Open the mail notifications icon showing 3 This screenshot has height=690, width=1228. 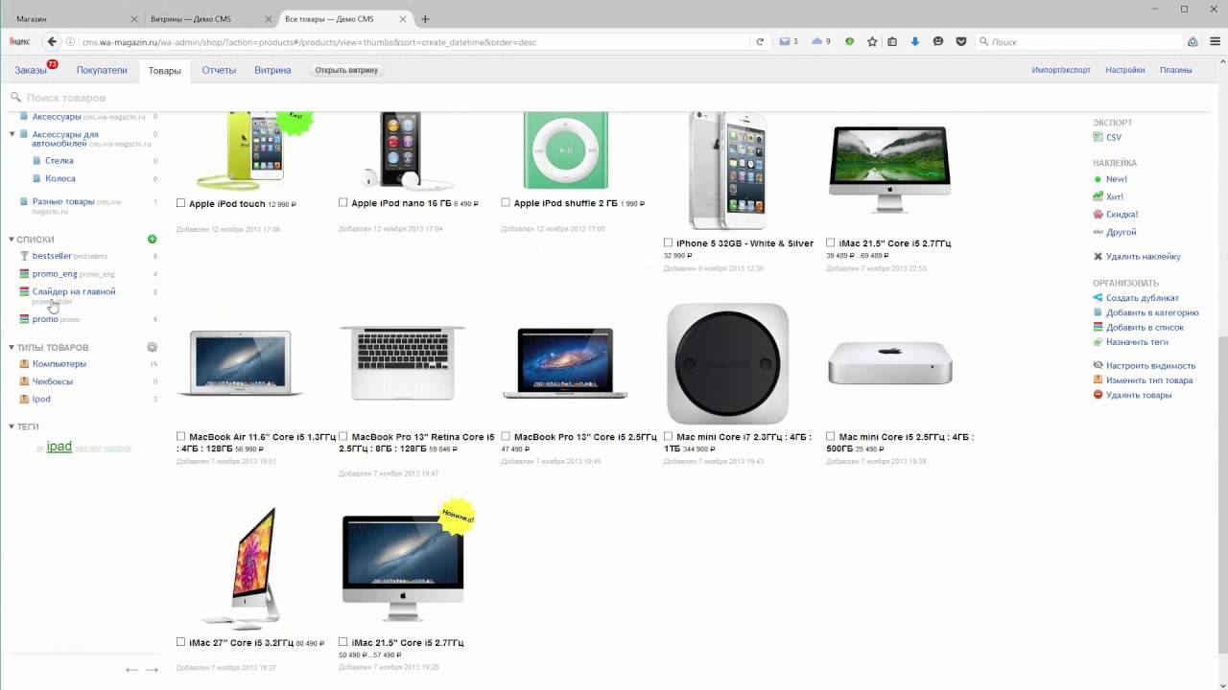point(788,41)
